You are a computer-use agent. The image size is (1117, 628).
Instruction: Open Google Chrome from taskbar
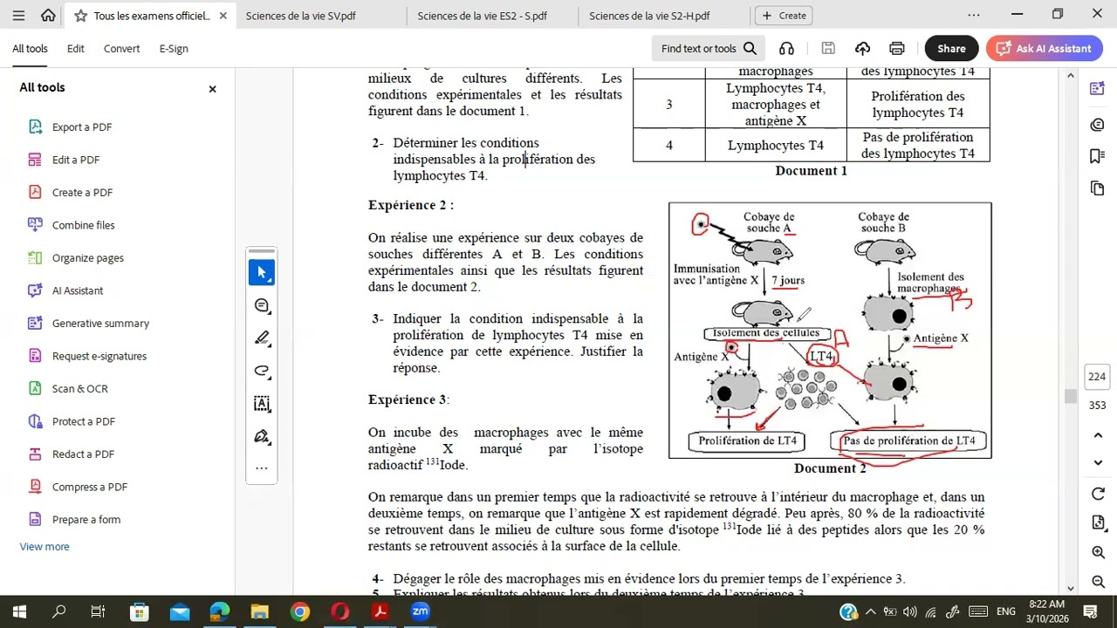point(299,611)
